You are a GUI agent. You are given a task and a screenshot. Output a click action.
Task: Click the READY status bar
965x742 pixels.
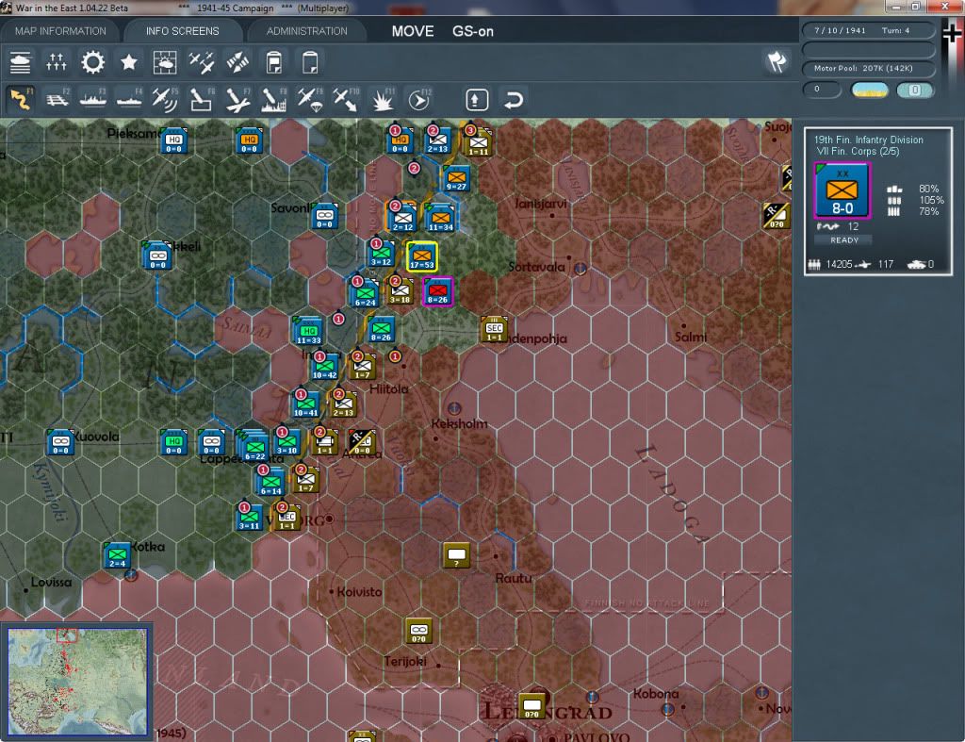844,240
